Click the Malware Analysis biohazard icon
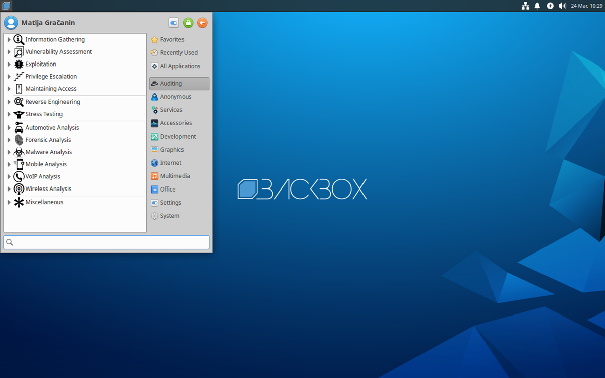Viewport: 605px width, 378px height. tap(19, 152)
